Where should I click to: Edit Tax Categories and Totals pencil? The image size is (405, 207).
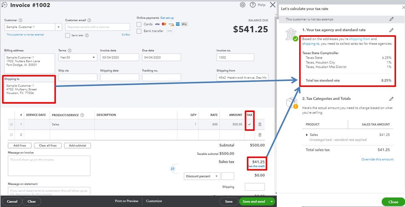point(392,99)
